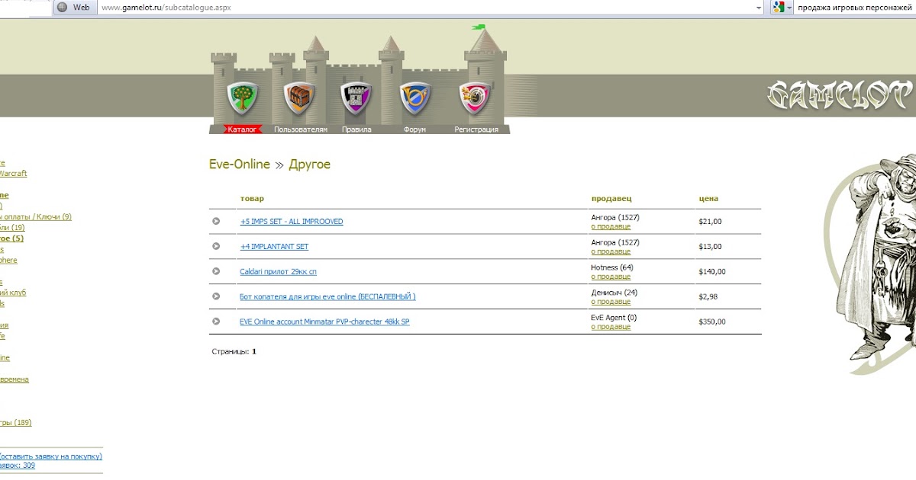Open the EVE Online account Minmatar PVP listing
This screenshot has width=916, height=480.
[324, 322]
